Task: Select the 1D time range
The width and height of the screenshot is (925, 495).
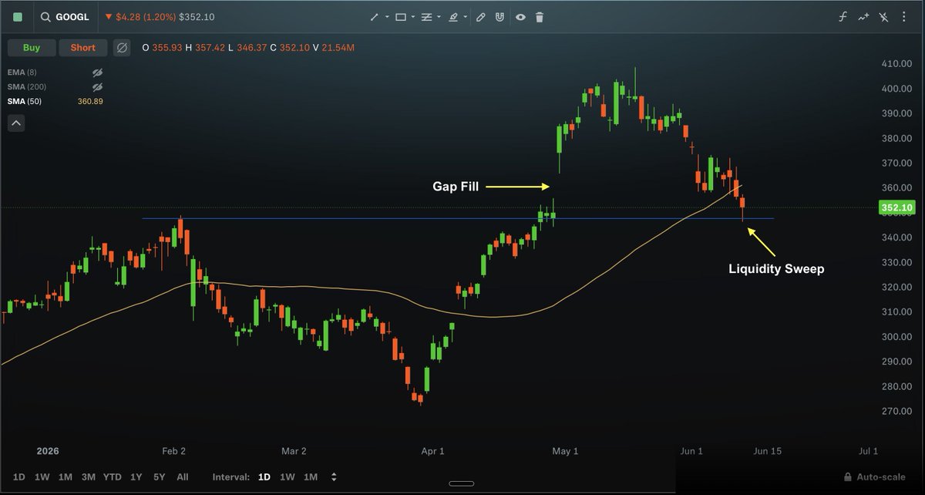Action: [19, 477]
